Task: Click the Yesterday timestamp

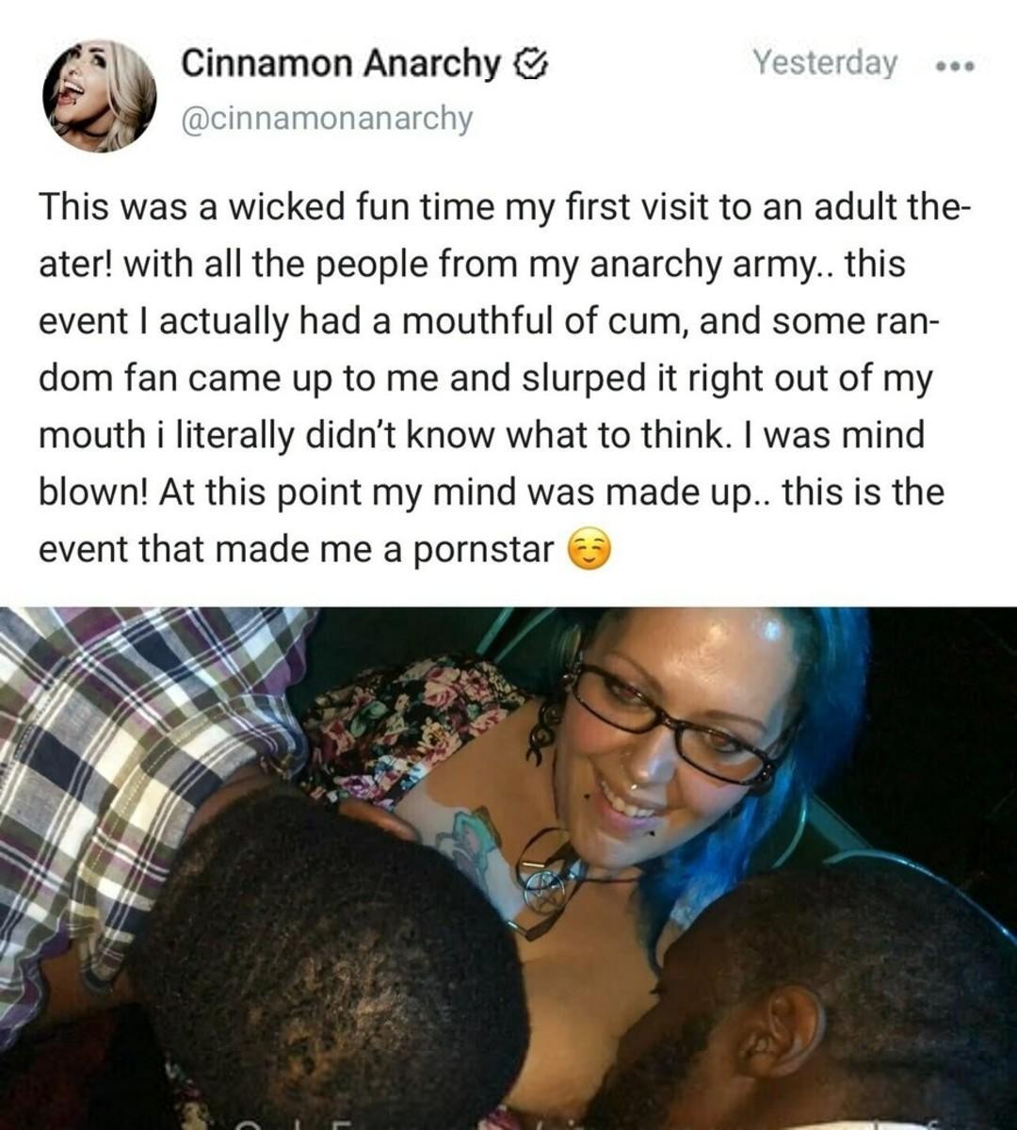Action: 824,63
